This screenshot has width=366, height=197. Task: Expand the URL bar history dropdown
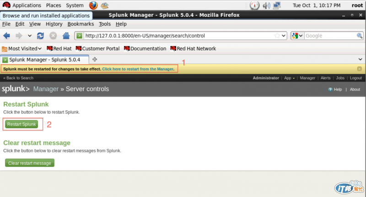pos(284,36)
